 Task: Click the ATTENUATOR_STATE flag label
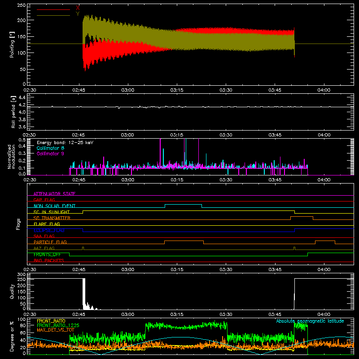(x=54, y=194)
